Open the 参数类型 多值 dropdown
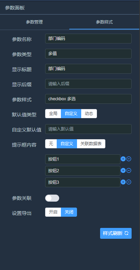 tap(88, 54)
